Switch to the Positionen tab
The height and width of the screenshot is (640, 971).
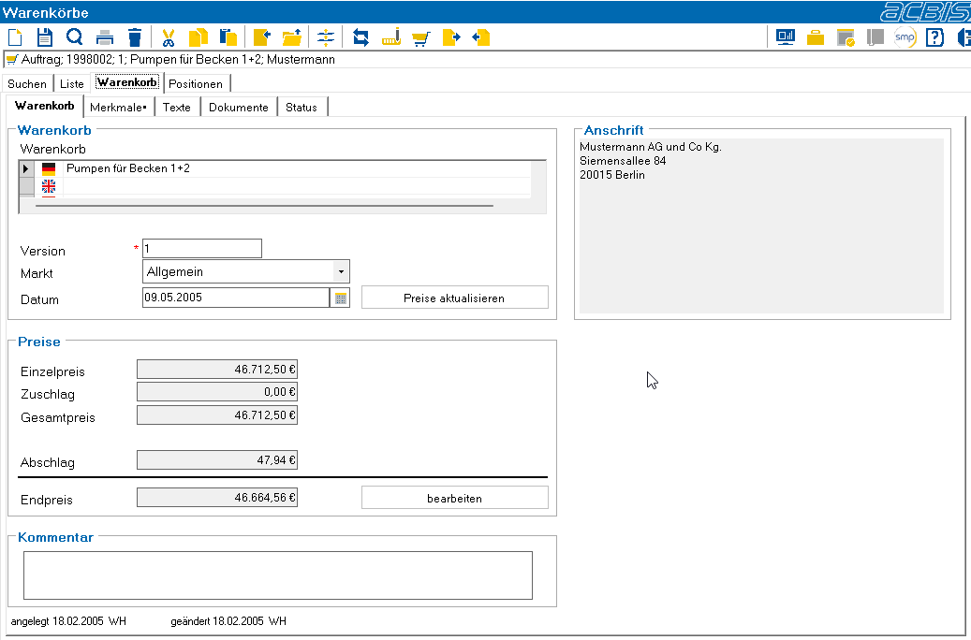click(x=196, y=83)
